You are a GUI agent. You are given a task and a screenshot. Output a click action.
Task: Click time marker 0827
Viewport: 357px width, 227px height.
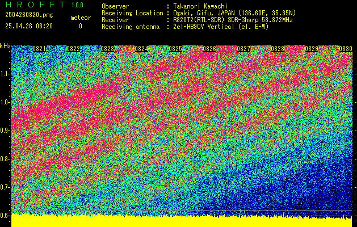pyautogui.click(x=244, y=49)
